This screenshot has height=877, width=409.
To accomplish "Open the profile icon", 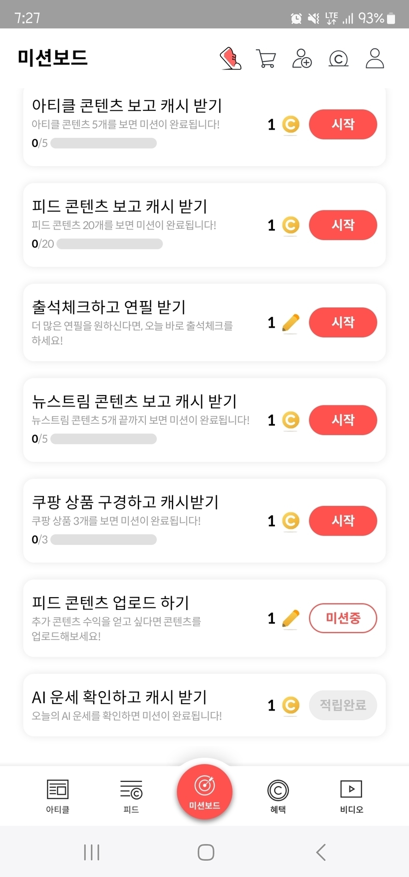I will pyautogui.click(x=375, y=59).
